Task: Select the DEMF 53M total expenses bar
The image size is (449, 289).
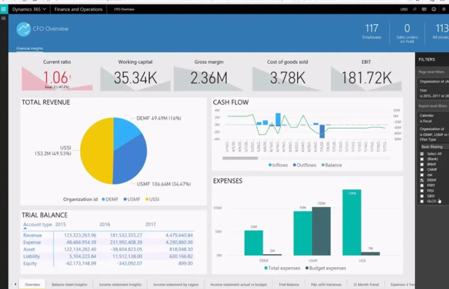Action: point(254,243)
